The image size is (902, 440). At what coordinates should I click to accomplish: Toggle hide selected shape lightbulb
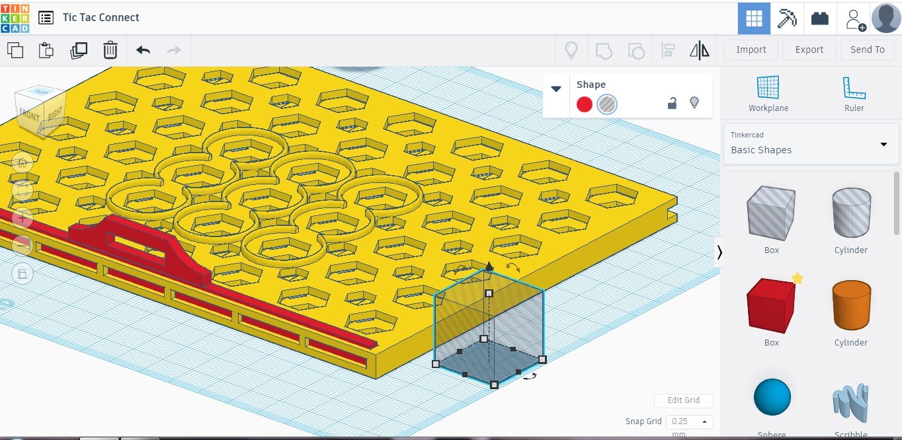pos(694,103)
